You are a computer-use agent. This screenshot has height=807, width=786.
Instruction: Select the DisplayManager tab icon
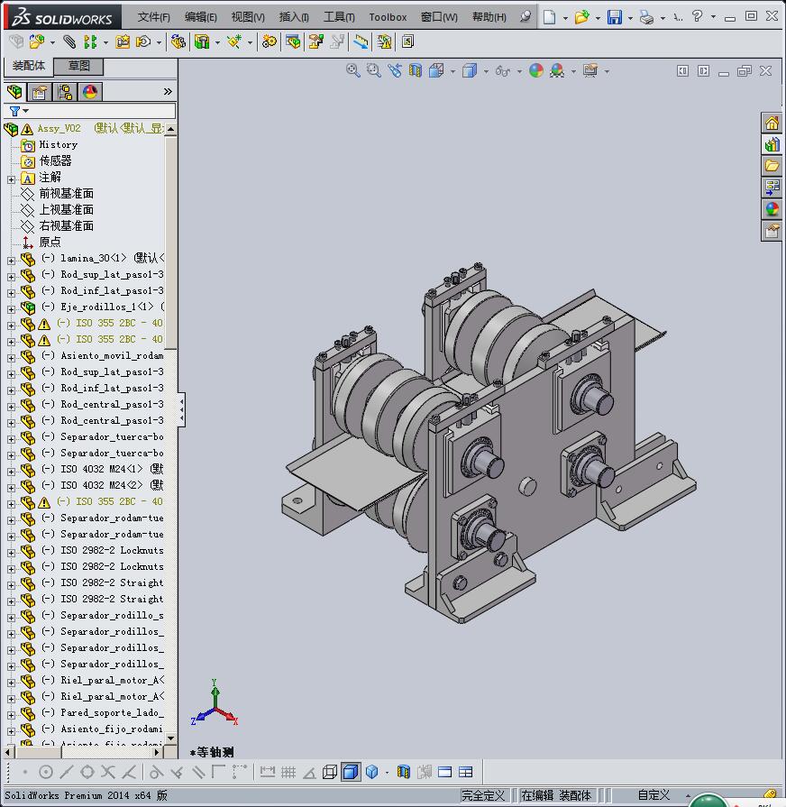pyautogui.click(x=90, y=92)
